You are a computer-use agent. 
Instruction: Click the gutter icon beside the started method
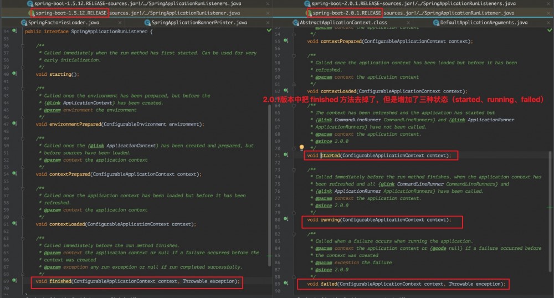tap(286, 155)
